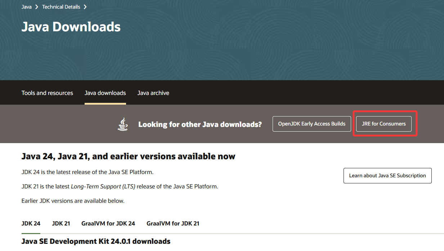This screenshot has height=251, width=444.
Task: Switch to the Java archive tab
Action: point(153,93)
